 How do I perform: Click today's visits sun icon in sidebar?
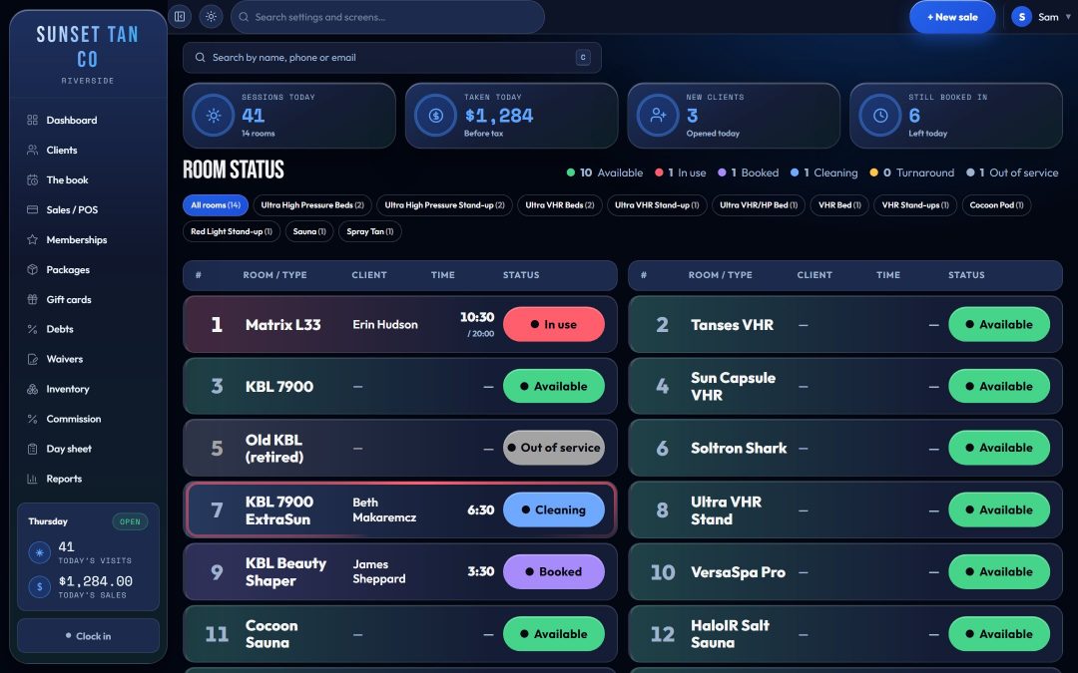[39, 552]
